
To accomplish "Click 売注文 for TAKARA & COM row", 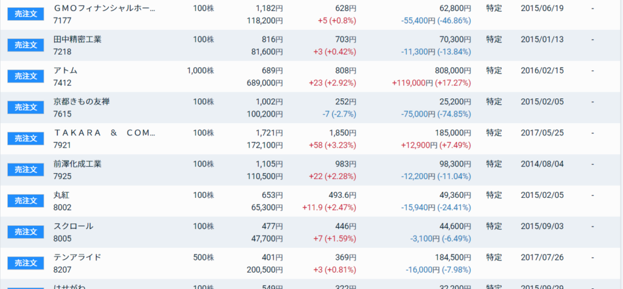I will pyautogui.click(x=26, y=138).
